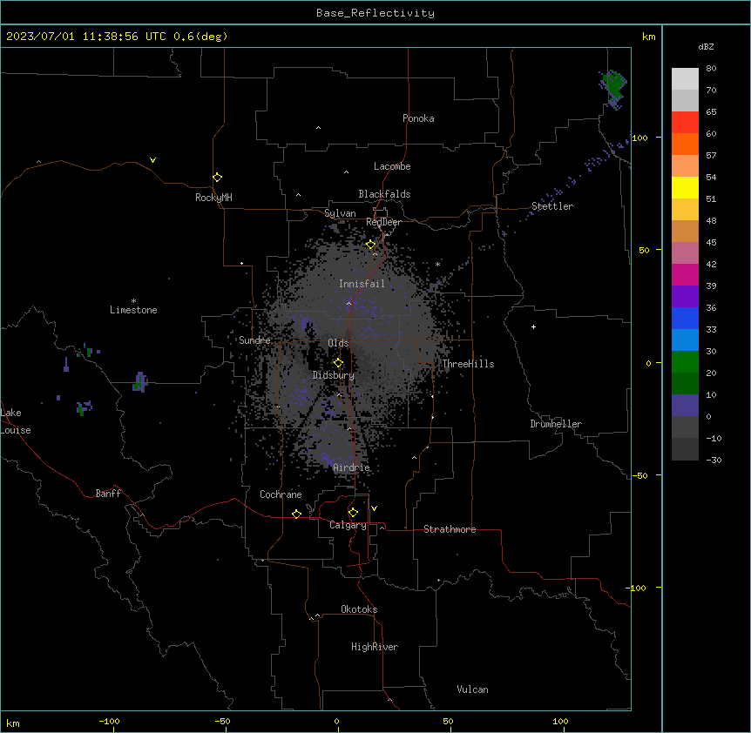Image resolution: width=751 pixels, height=733 pixels.
Task: Click the Base_Reflectivity title text
Action: pos(375,13)
